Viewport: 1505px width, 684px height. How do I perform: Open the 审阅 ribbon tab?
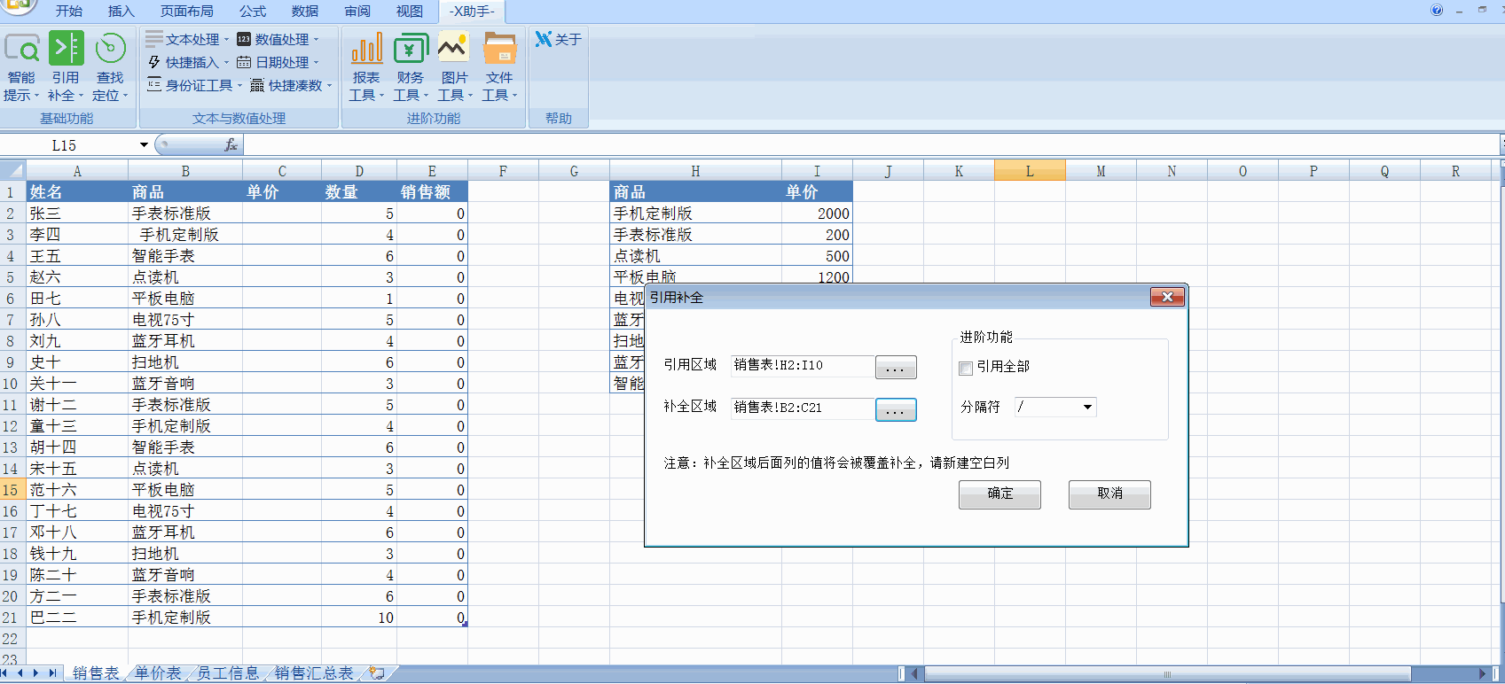tap(357, 11)
